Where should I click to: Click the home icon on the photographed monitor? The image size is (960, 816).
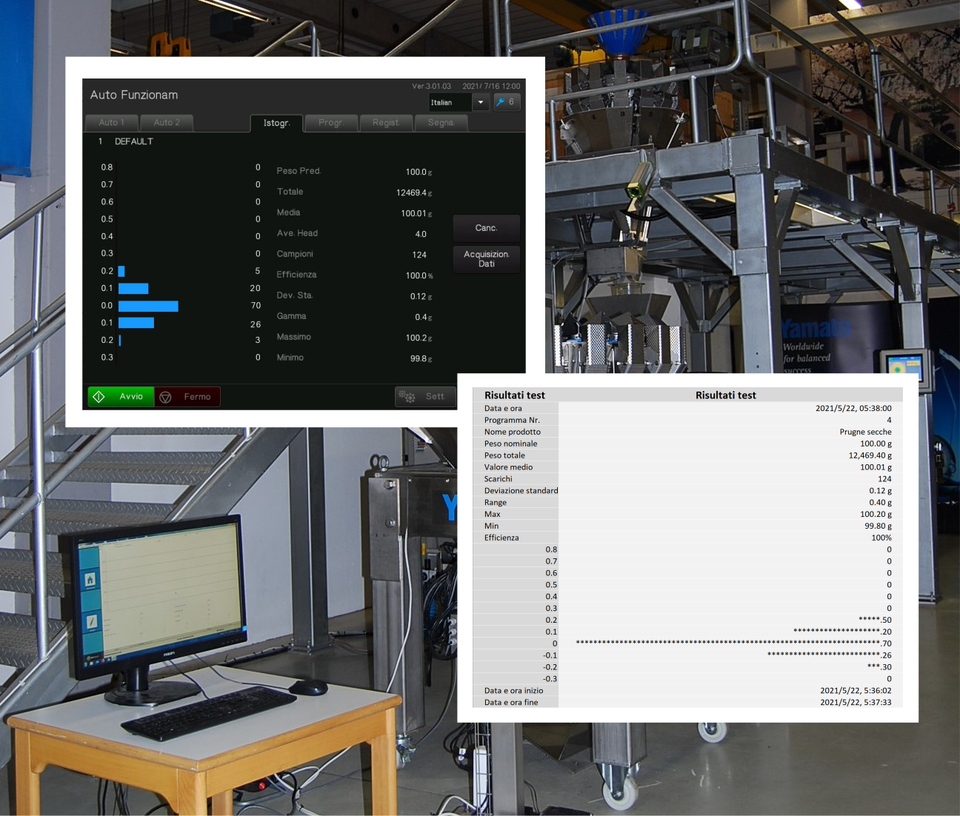click(x=90, y=580)
